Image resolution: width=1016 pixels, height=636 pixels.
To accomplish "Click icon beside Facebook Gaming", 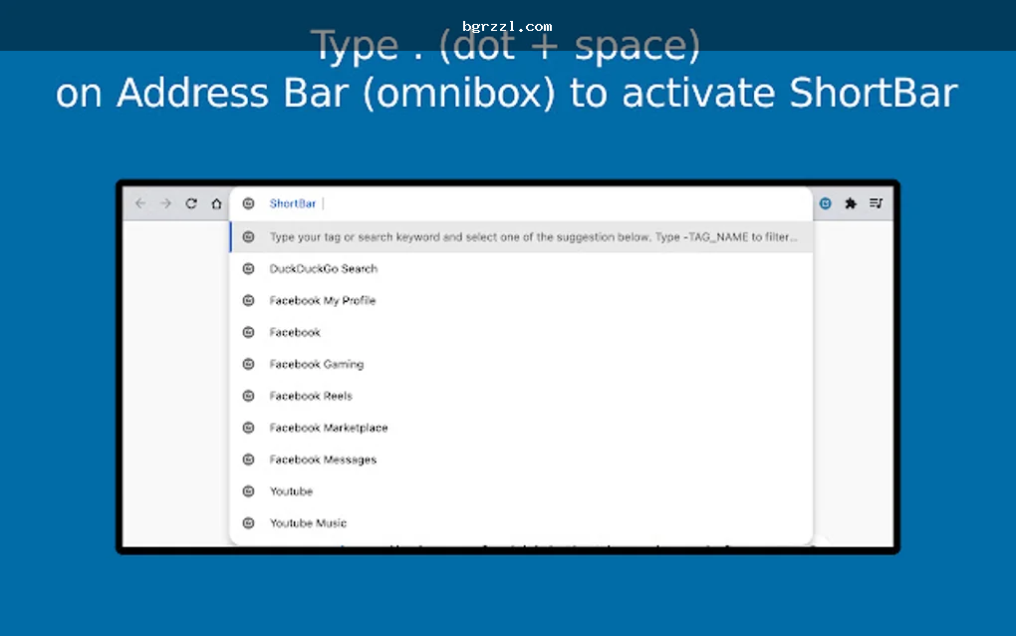I will click(x=248, y=364).
